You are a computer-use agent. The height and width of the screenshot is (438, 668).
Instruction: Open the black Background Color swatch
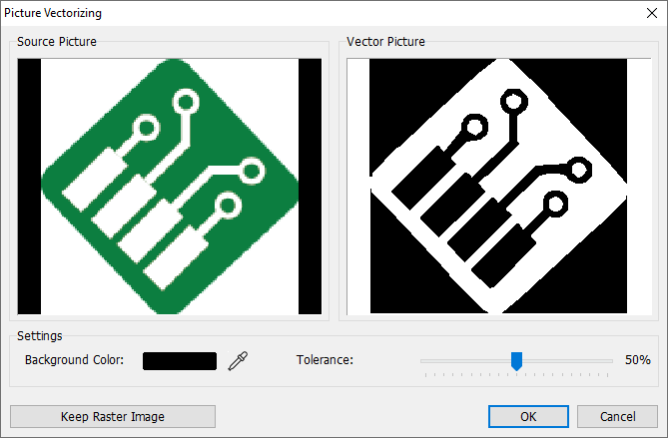point(180,361)
